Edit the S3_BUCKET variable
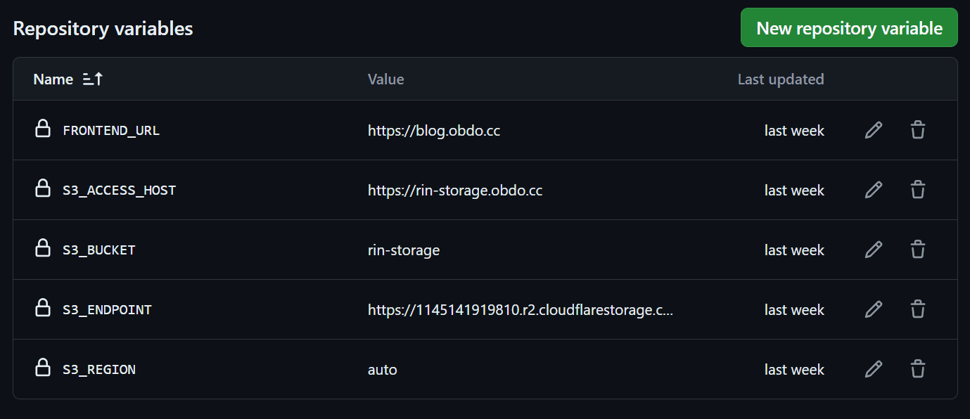 coord(873,250)
